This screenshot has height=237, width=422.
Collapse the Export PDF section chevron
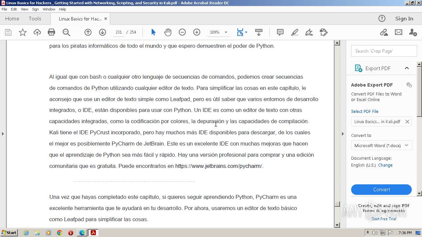407,68
